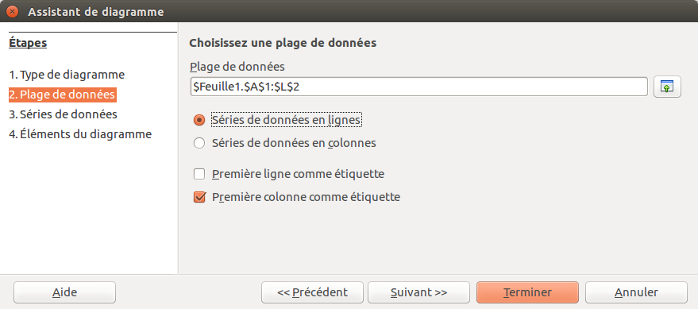Click the Assistant de diagramme title bar

[349, 12]
